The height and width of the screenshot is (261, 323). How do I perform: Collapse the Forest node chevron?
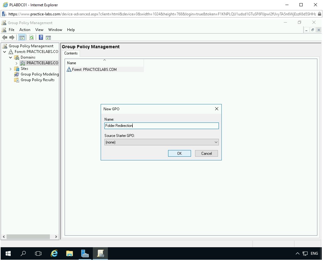pos(4,52)
